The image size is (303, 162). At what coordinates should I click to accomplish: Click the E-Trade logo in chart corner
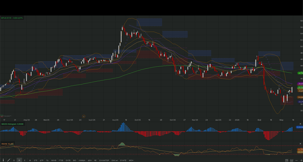click(x=6, y=116)
